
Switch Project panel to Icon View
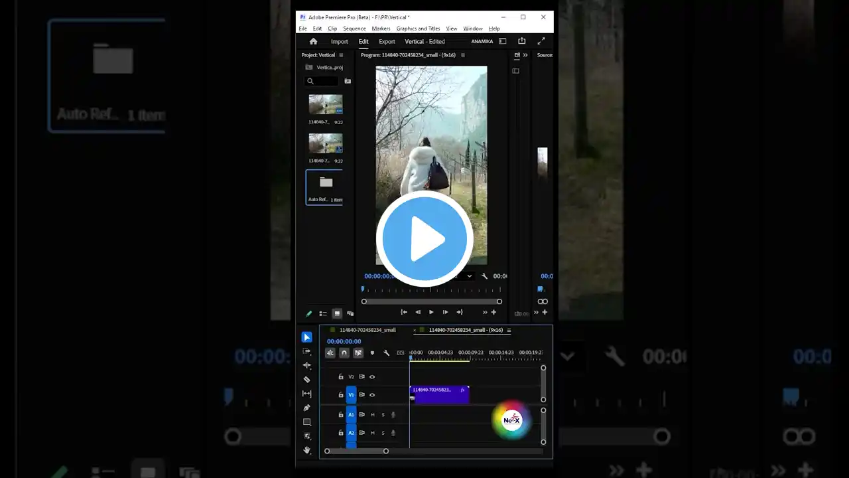[337, 313]
